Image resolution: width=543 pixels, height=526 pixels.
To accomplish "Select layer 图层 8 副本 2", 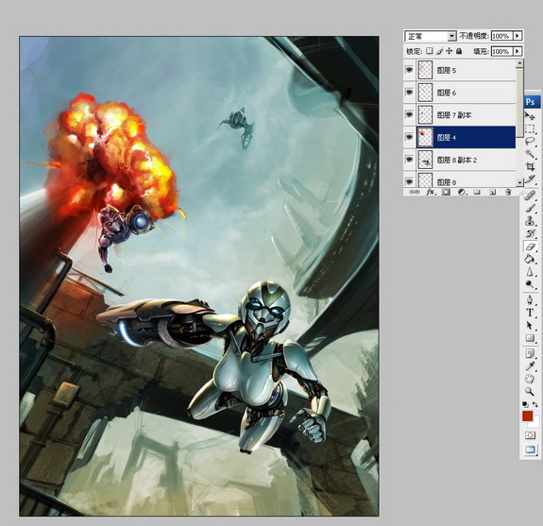I will [x=466, y=160].
